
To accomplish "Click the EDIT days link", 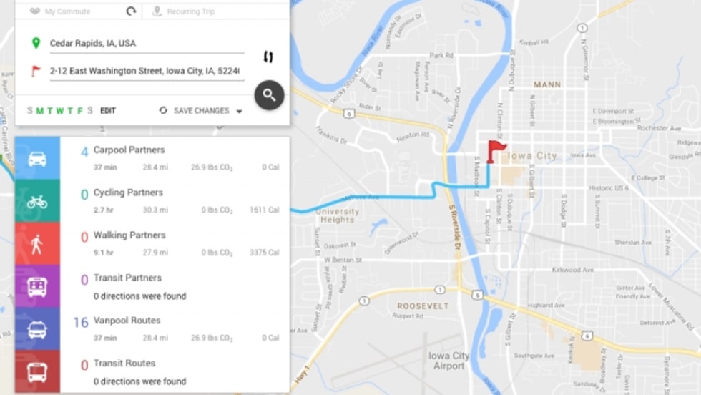I will pyautogui.click(x=108, y=111).
